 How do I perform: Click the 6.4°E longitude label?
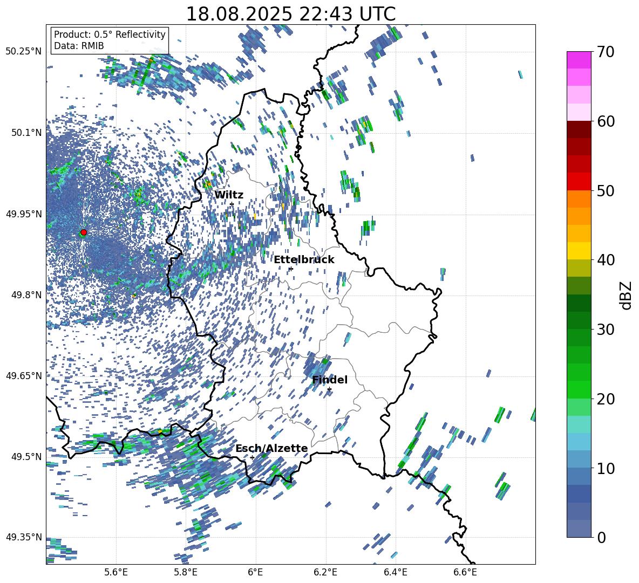click(395, 572)
